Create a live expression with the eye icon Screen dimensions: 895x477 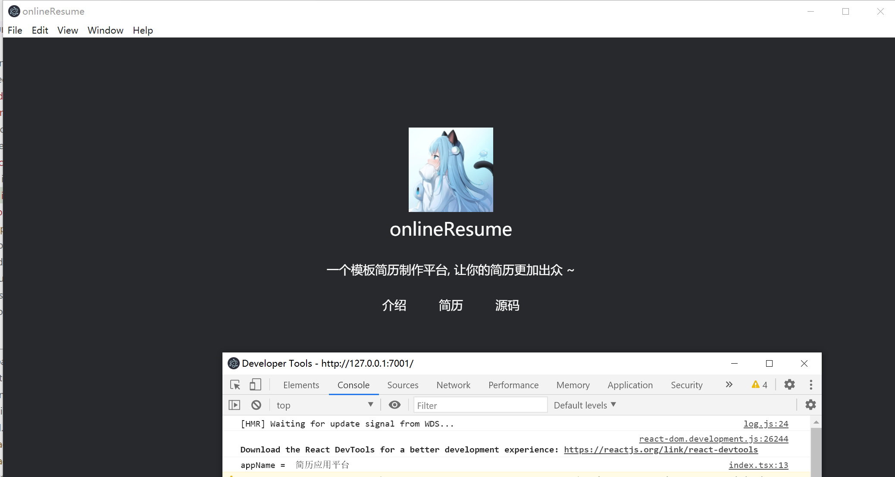tap(394, 405)
